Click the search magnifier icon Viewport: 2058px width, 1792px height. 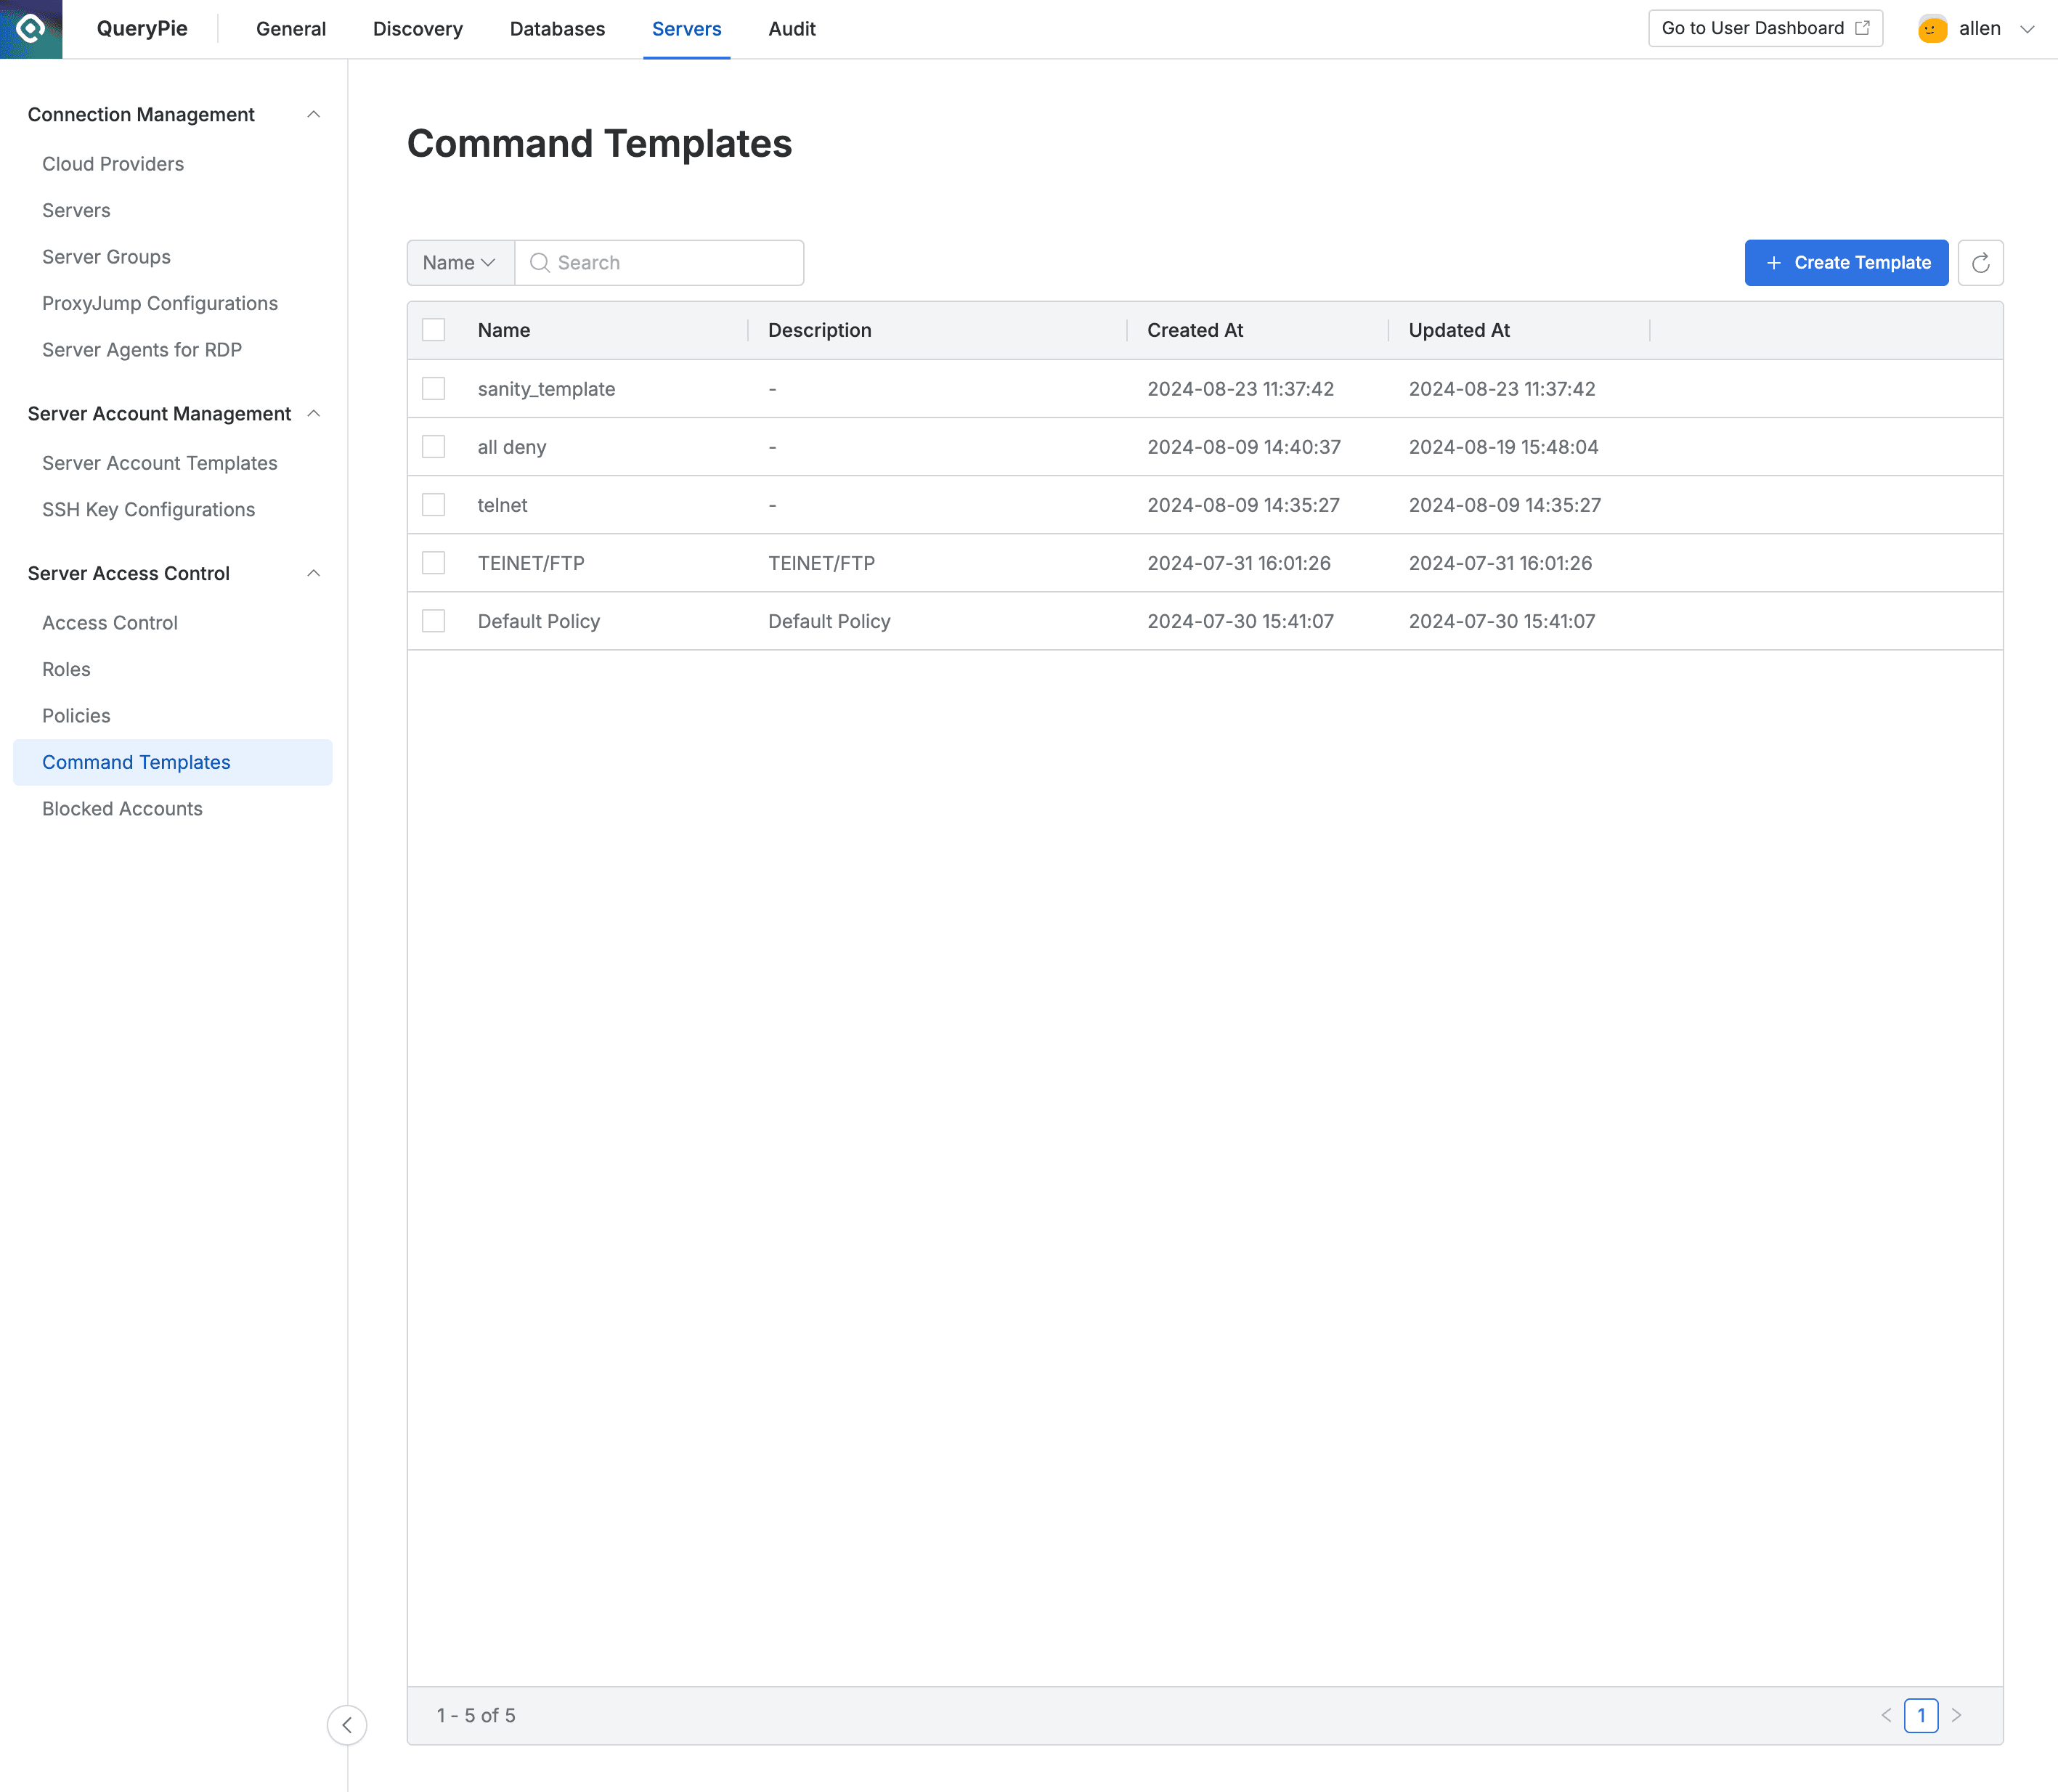[540, 263]
